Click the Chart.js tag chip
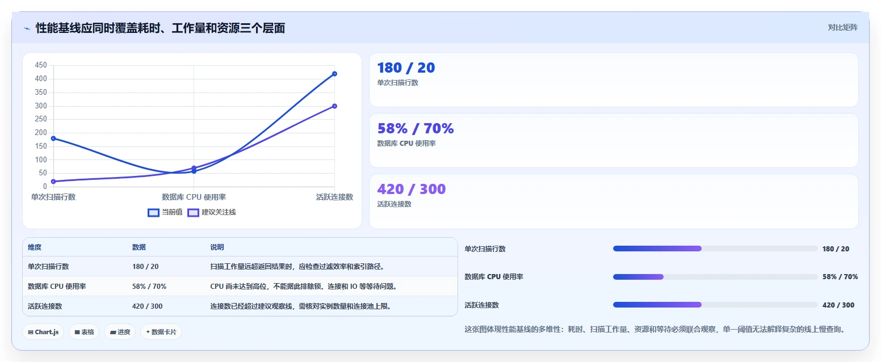 pos(43,332)
